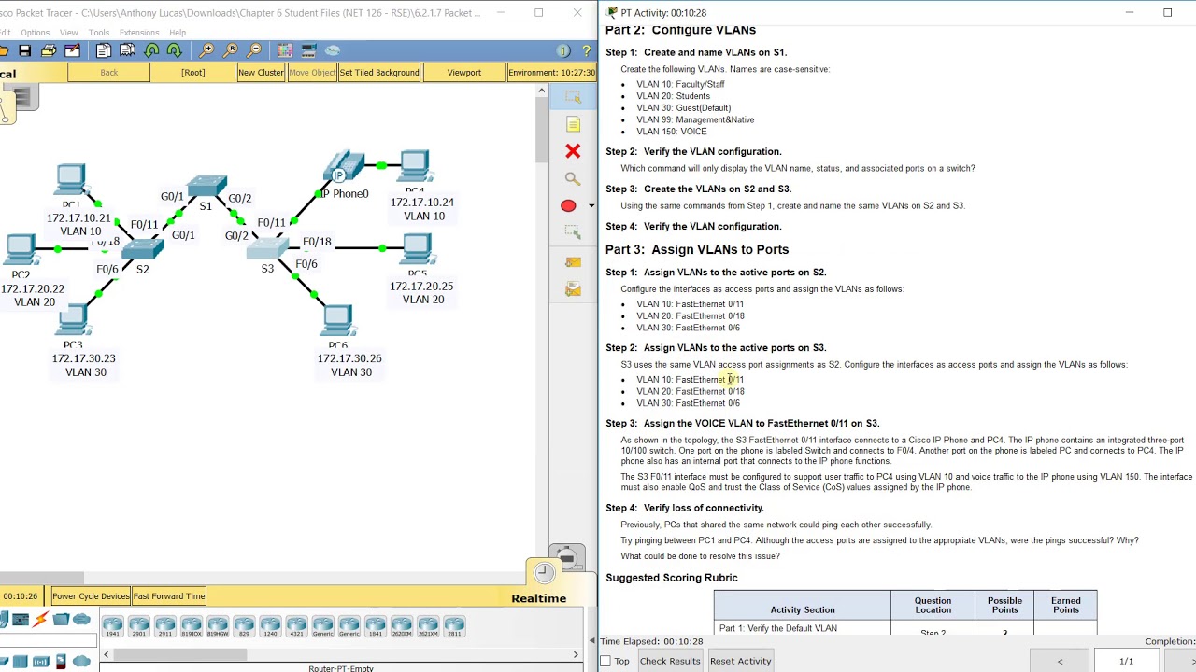Screen dimensions: 1196x672
Task: Select the 819HGW router device
Action: (x=218, y=625)
